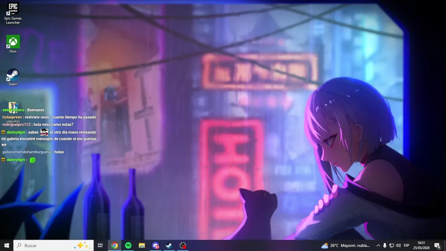Image resolution: width=446 pixels, height=251 pixels.
Task: Click the holaspreen username in chat
Action: point(12,117)
